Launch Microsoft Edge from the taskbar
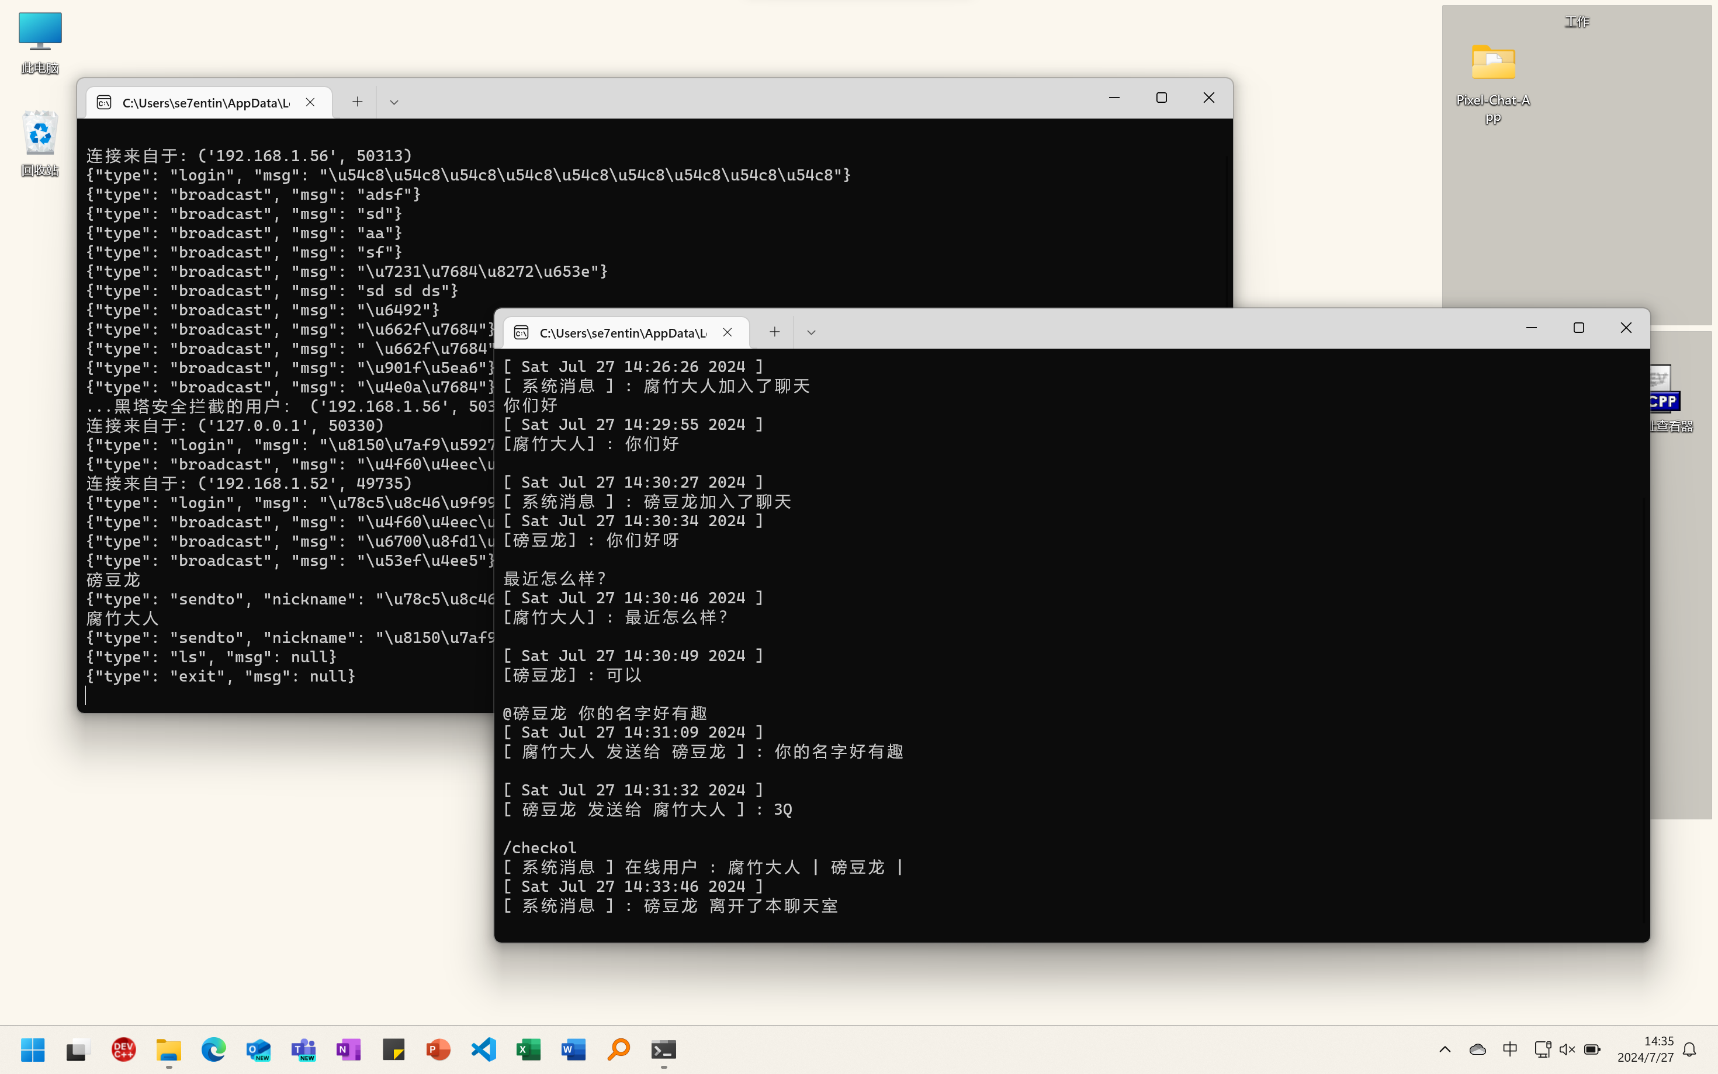Image resolution: width=1718 pixels, height=1074 pixels. pos(213,1049)
